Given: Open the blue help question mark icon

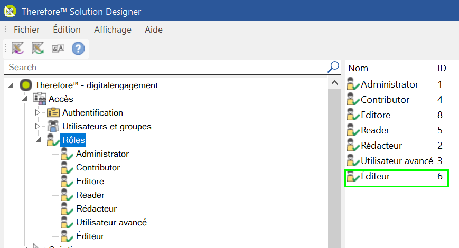Looking at the screenshot, I should pyautogui.click(x=78, y=49).
